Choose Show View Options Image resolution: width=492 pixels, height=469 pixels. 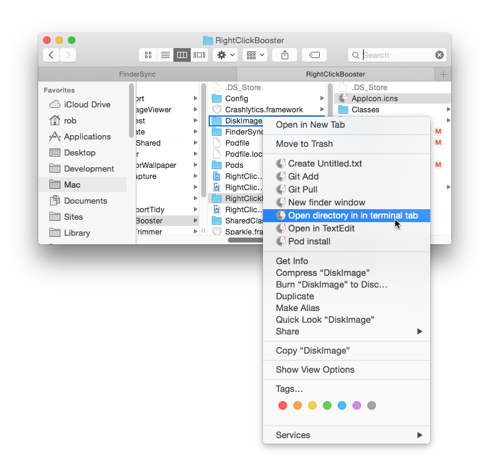(346, 370)
